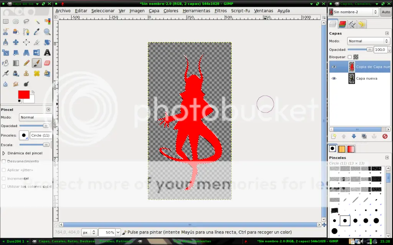Viewport: 393px width, 245px height.
Task: Select the Rectangle Select tool
Action: pos(5,21)
